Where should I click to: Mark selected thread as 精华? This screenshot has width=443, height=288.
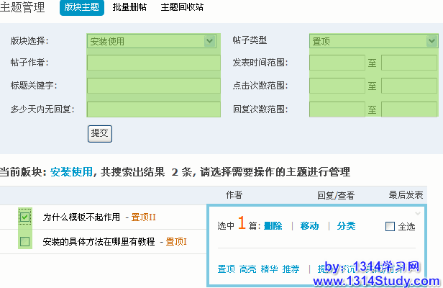pos(269,269)
